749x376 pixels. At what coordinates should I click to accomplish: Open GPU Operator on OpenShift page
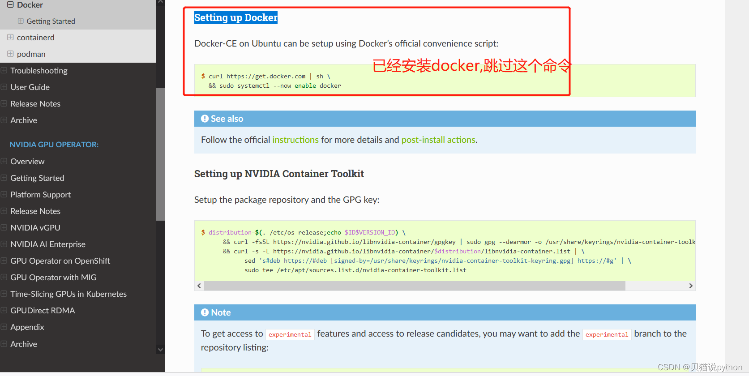(60, 261)
